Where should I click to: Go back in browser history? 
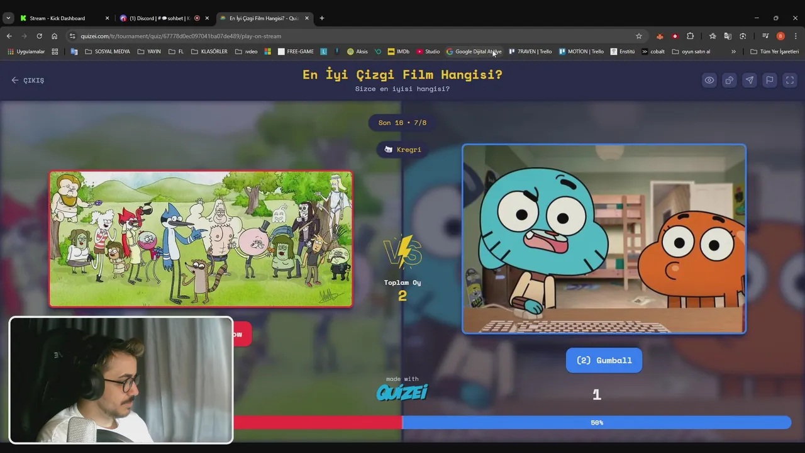click(9, 36)
